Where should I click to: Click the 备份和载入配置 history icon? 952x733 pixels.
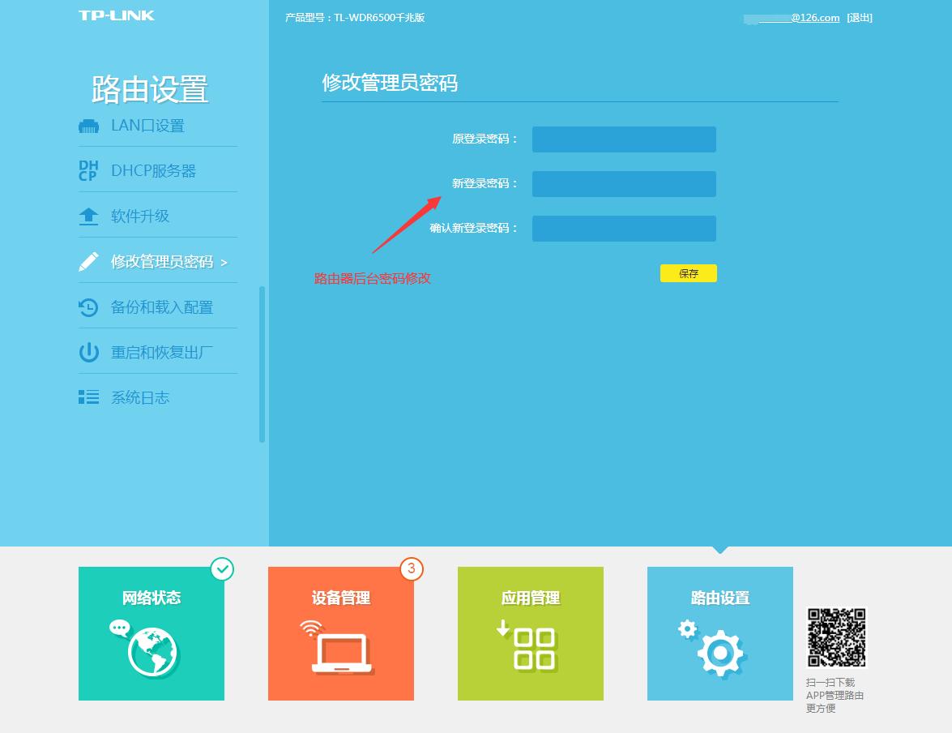point(88,306)
